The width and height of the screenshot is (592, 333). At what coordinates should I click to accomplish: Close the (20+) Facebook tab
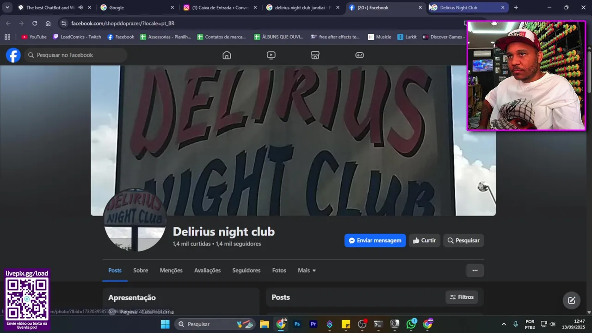click(x=420, y=7)
